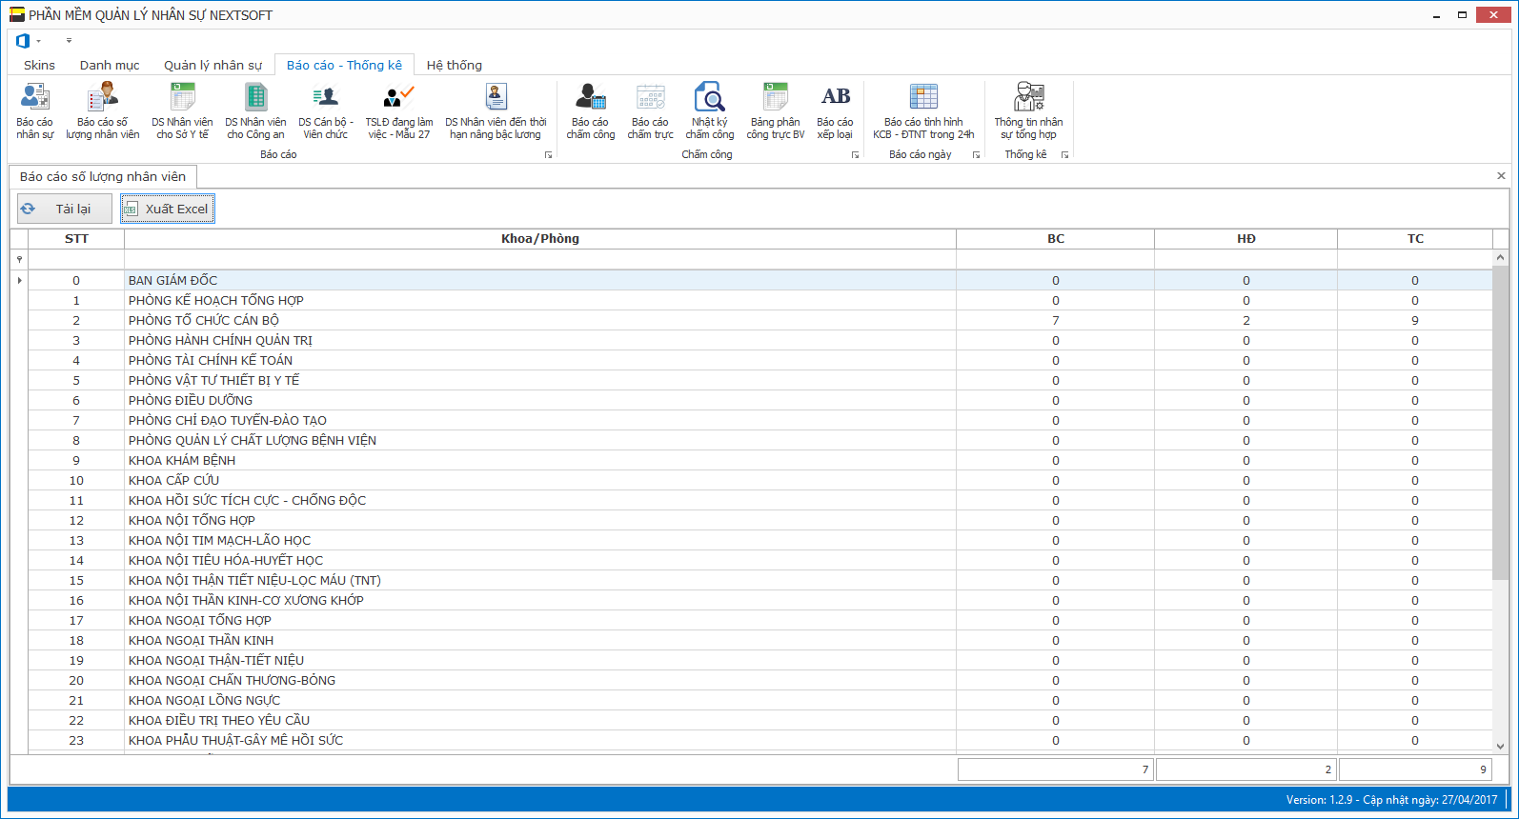Switch to the Skins tab

click(39, 65)
